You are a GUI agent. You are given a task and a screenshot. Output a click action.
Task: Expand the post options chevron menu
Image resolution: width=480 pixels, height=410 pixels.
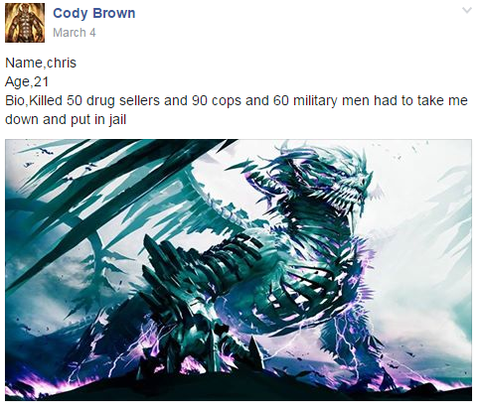tap(467, 11)
